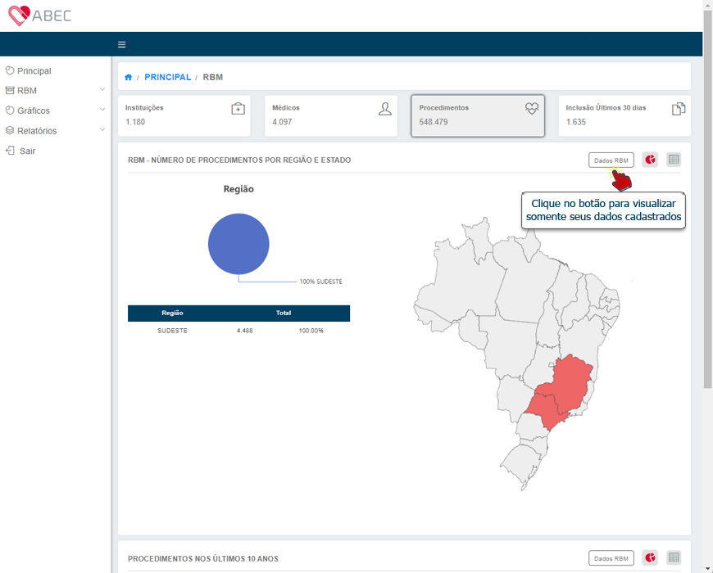Click the Inclusão Últimos 30 dias documents icon

click(x=679, y=109)
